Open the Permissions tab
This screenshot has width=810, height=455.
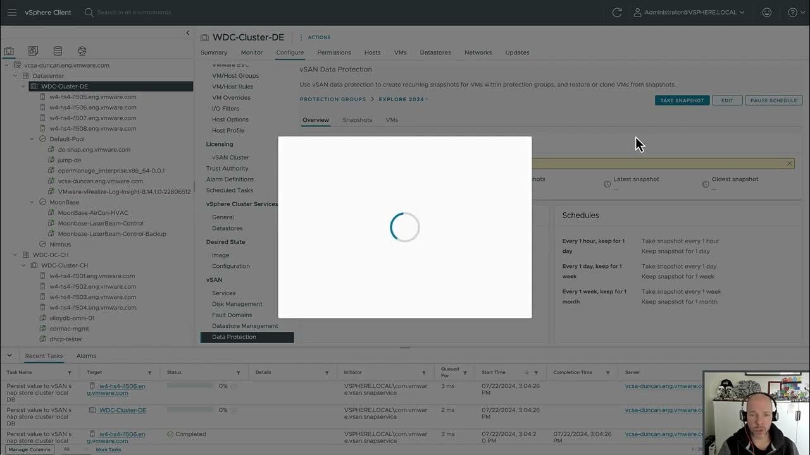[x=334, y=52]
